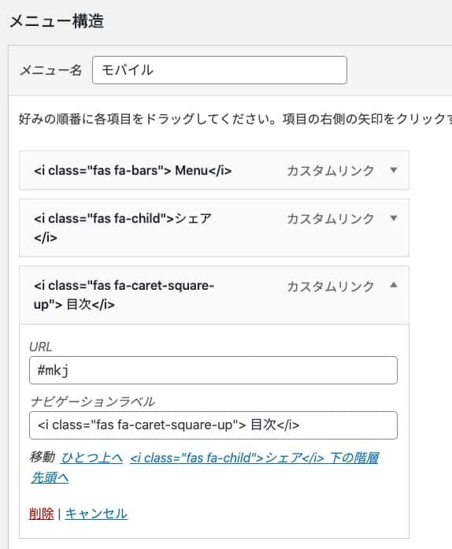
Task: Select the fa-caret-square-up 目次 item title
Action: 124,295
